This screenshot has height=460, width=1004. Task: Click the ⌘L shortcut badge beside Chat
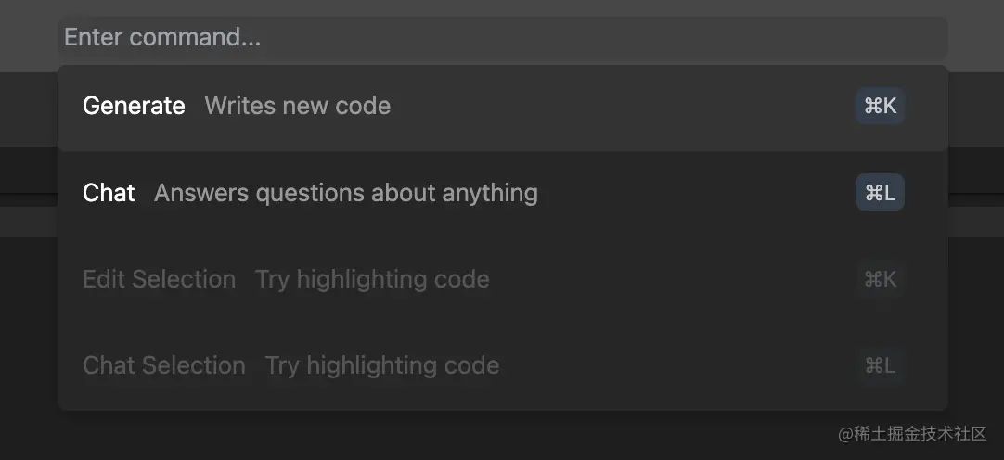[x=880, y=193]
